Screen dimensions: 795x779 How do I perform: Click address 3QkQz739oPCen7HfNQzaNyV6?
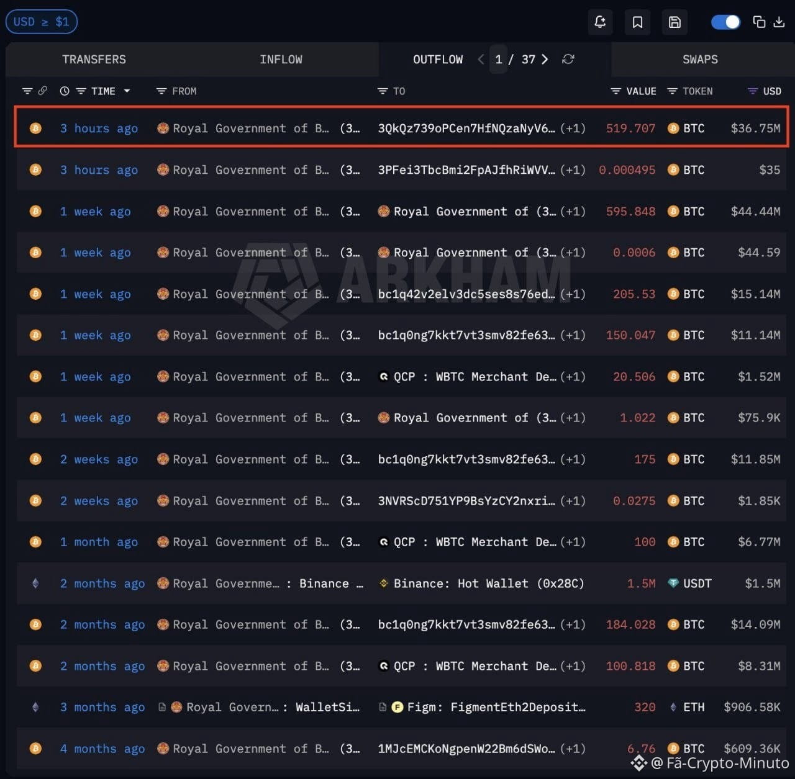[466, 128]
